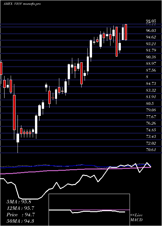Click the 90.38 price label
The height and width of the screenshot is (226, 162).
[151, 57]
